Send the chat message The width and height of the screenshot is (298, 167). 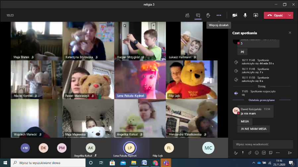(290, 153)
